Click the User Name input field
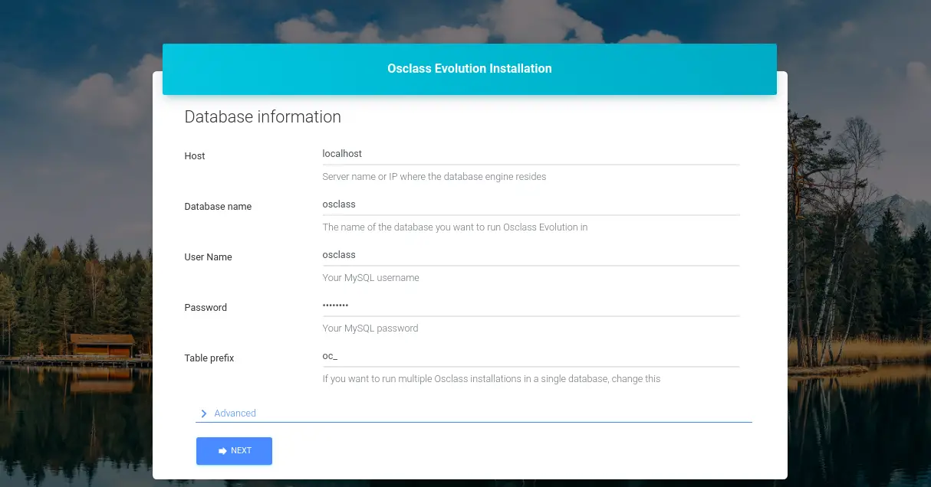 pyautogui.click(x=531, y=255)
